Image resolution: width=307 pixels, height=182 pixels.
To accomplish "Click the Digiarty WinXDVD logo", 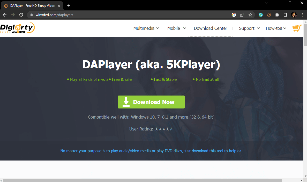I will point(17,28).
